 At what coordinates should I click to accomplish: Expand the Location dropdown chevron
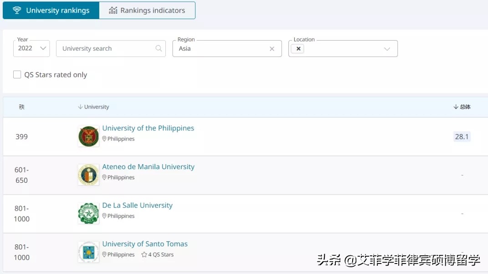click(x=387, y=48)
